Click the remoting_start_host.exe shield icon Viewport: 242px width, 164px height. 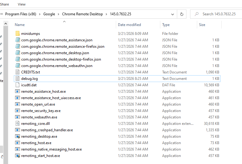(18, 156)
